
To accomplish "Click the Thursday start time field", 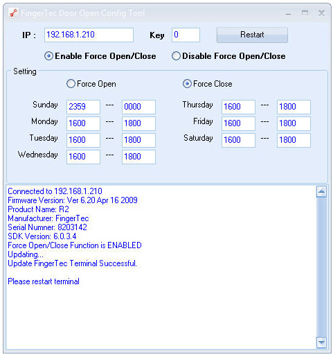I will pyautogui.click(x=238, y=107).
